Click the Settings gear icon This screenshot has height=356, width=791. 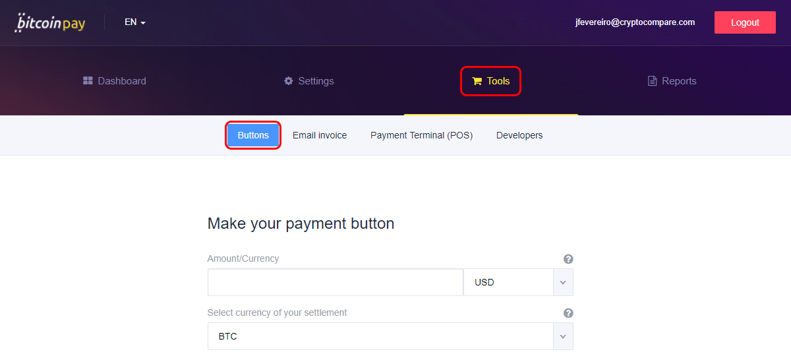point(288,81)
